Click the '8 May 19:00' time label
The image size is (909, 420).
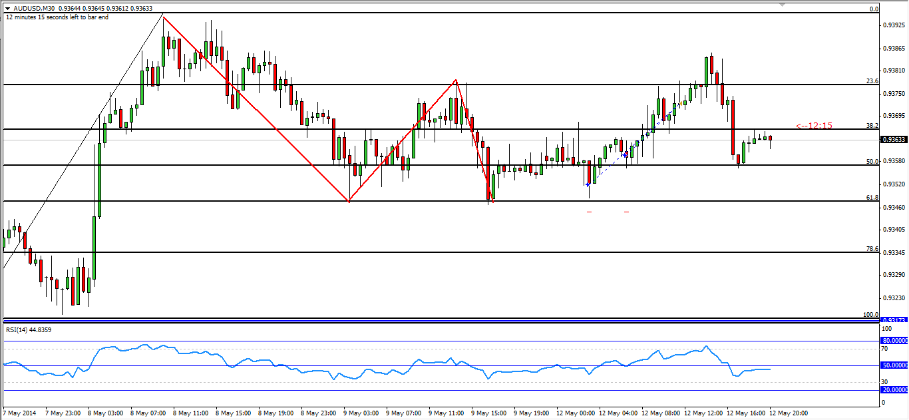click(x=277, y=413)
